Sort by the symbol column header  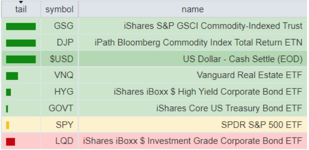click(60, 9)
